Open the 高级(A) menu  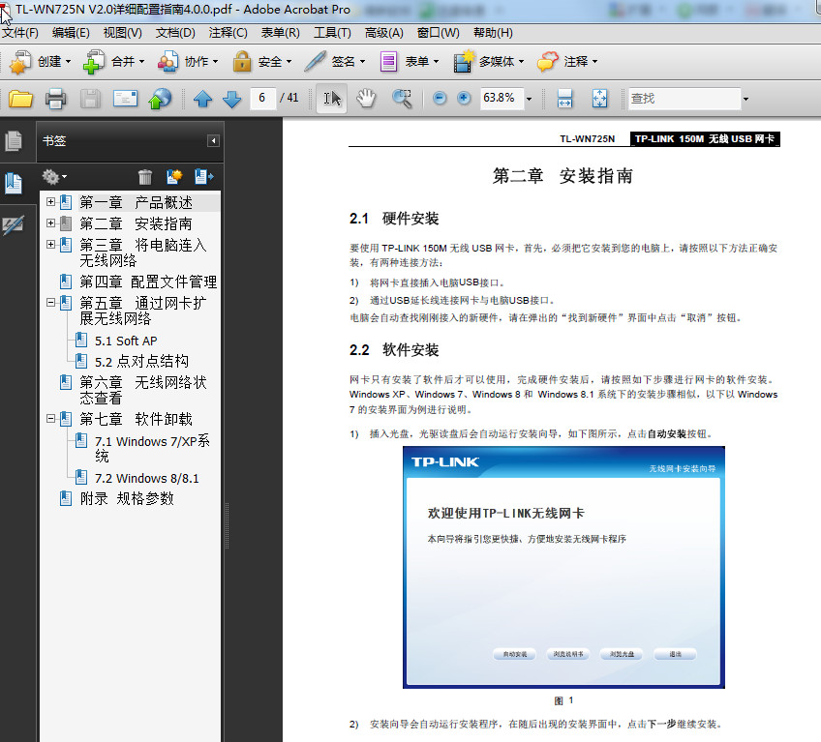[x=384, y=33]
